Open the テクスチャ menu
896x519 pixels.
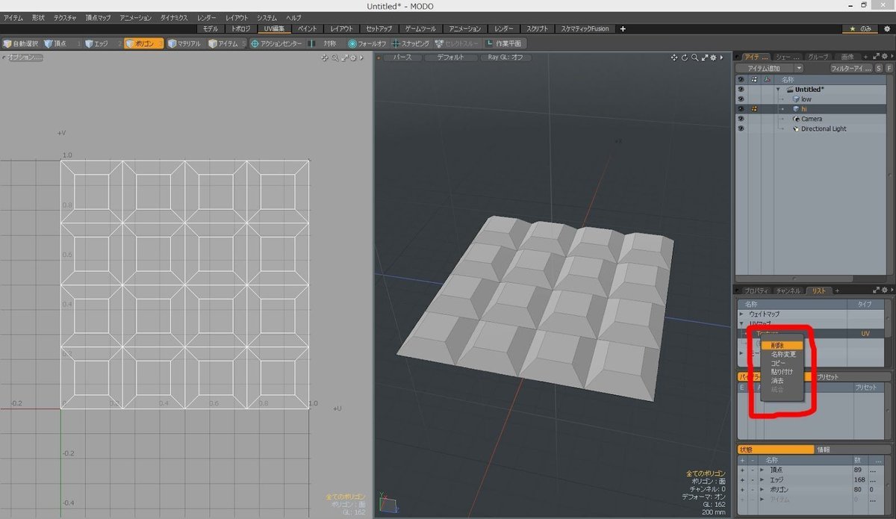(65, 17)
